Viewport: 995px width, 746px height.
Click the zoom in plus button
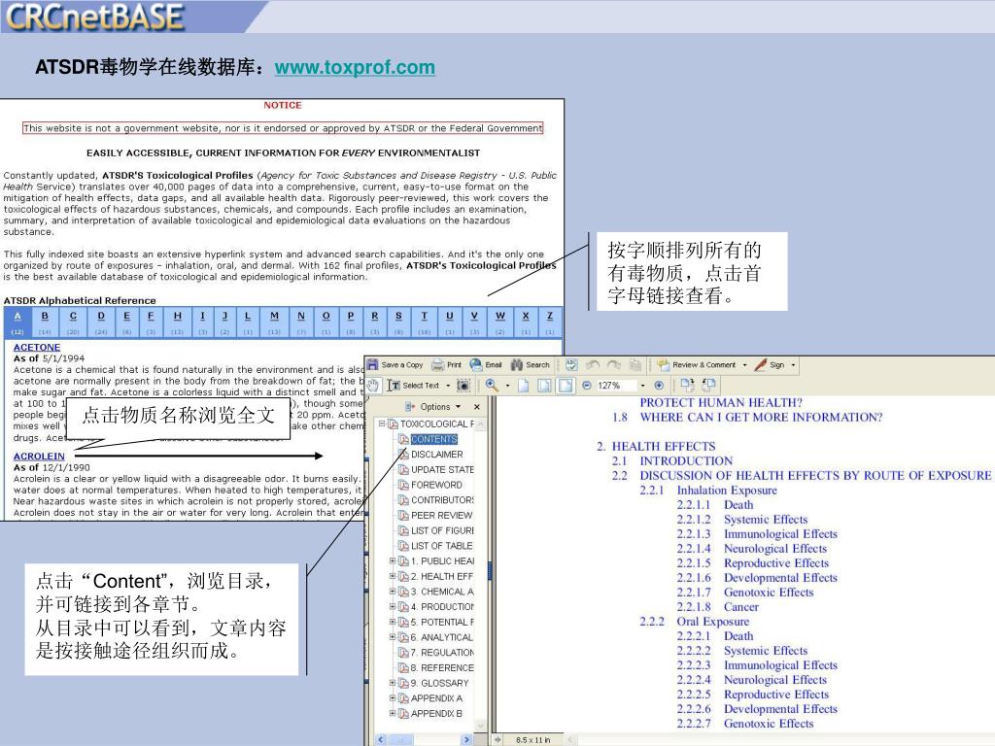pos(659,385)
